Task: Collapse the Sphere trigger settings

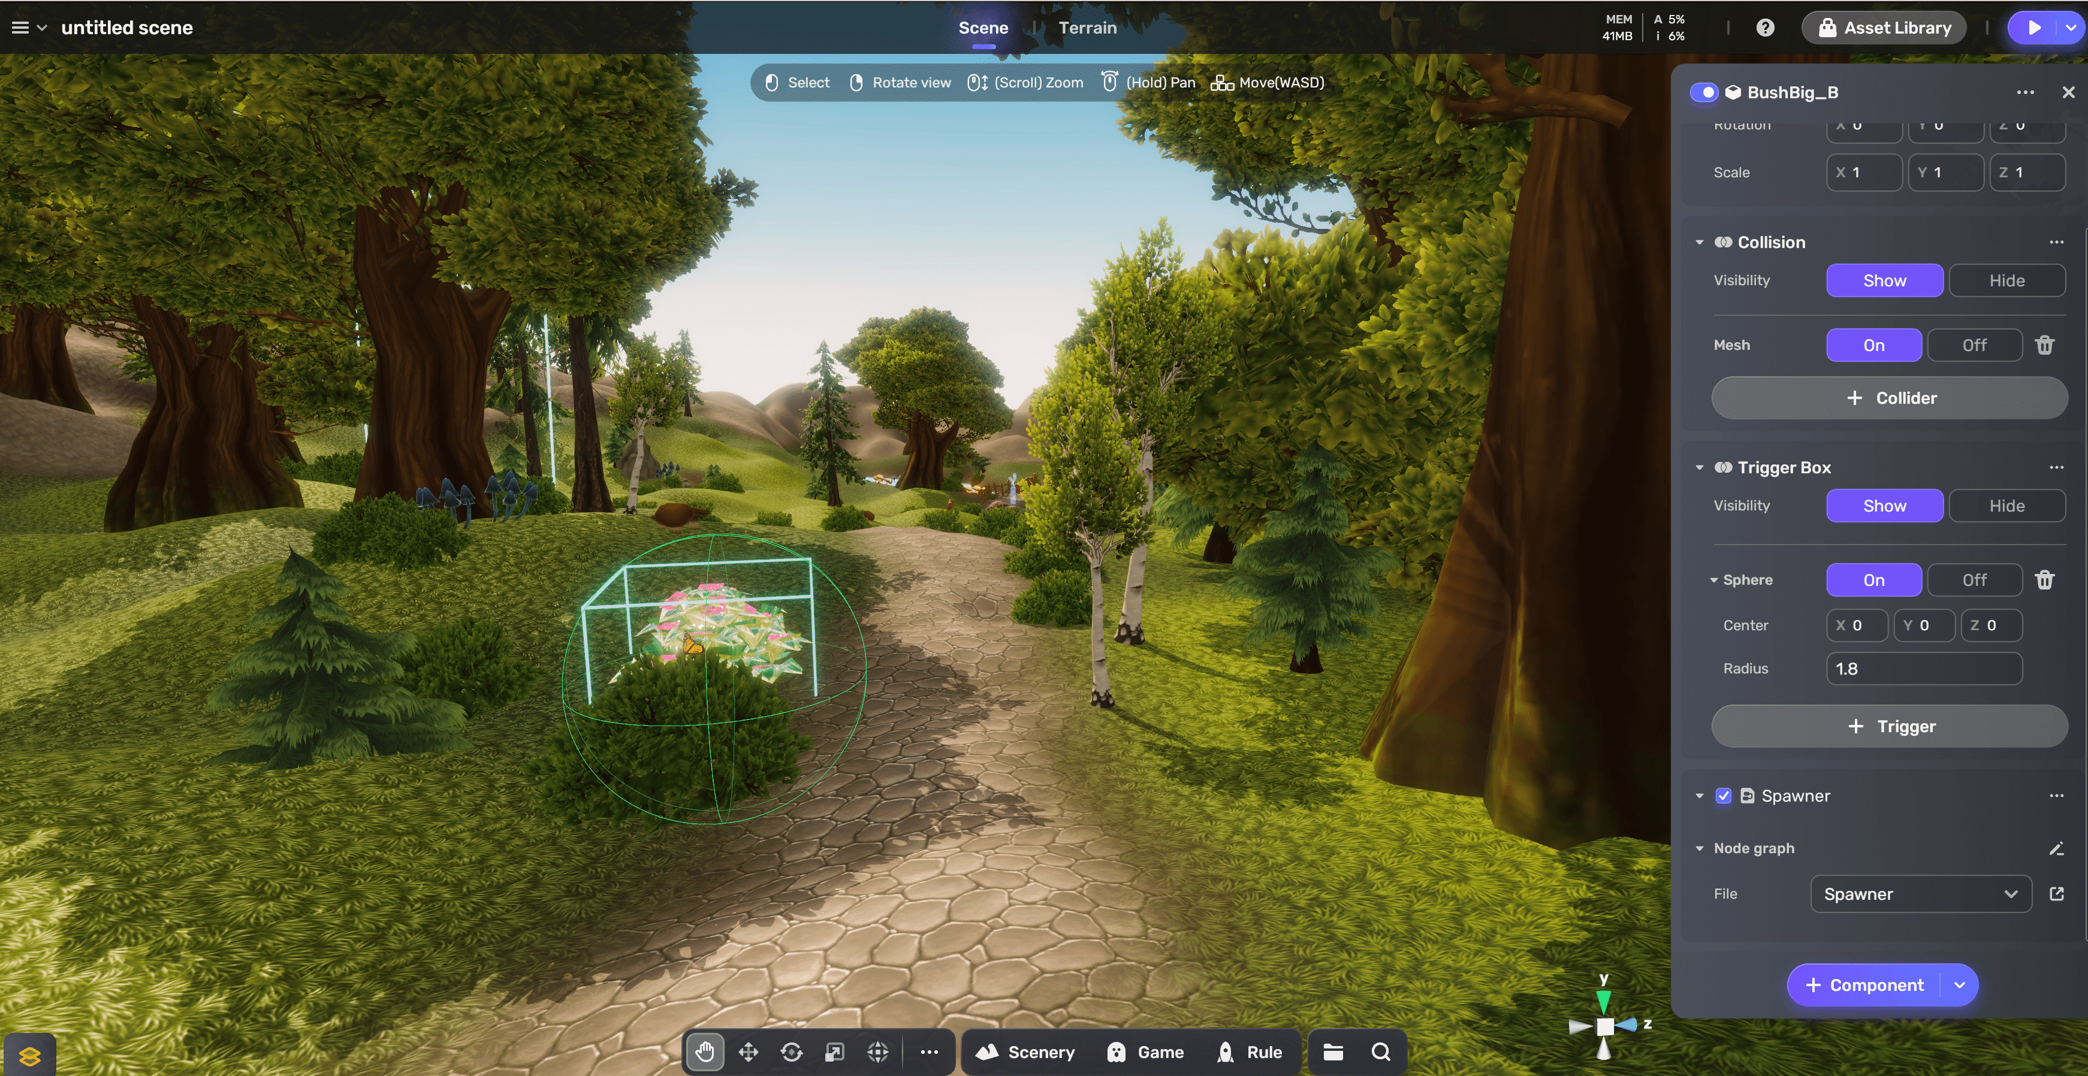Action: [1713, 580]
